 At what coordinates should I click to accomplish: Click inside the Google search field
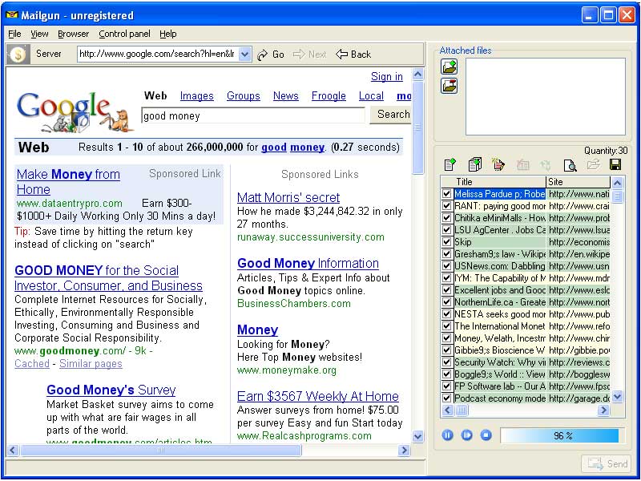[253, 115]
